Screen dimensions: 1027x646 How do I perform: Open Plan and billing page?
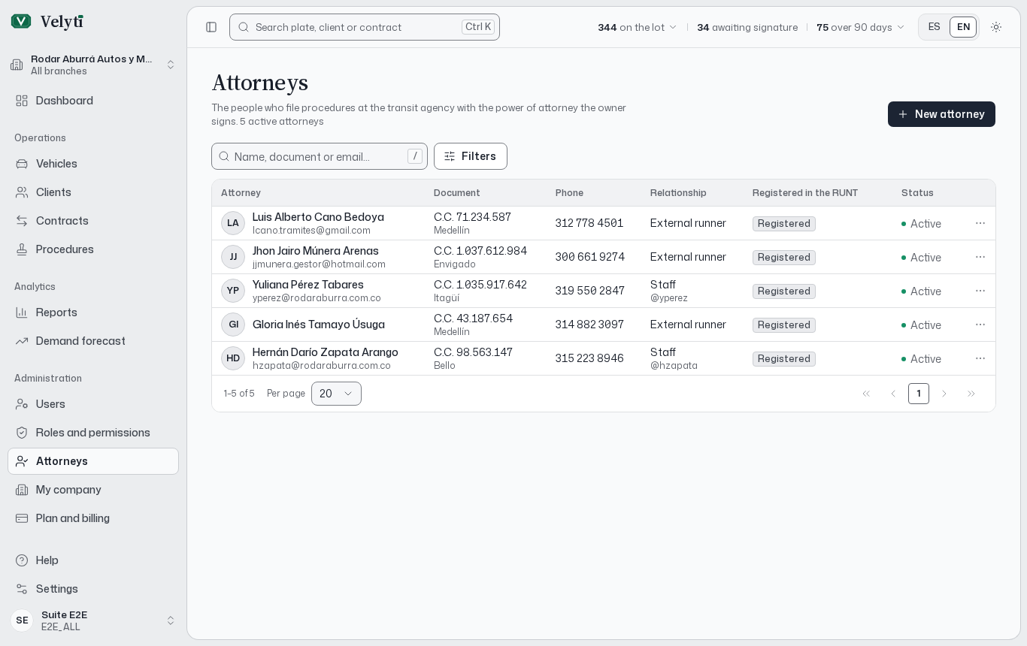click(93, 518)
